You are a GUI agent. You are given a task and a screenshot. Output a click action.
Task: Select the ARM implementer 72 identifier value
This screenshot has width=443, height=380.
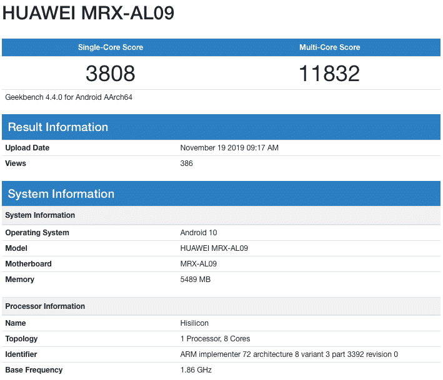tap(289, 354)
